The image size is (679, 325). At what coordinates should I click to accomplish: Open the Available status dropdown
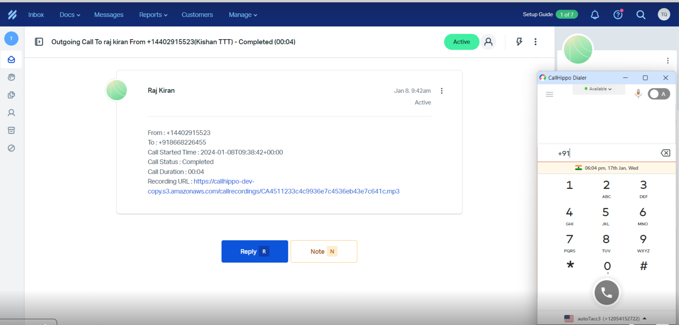coord(598,89)
